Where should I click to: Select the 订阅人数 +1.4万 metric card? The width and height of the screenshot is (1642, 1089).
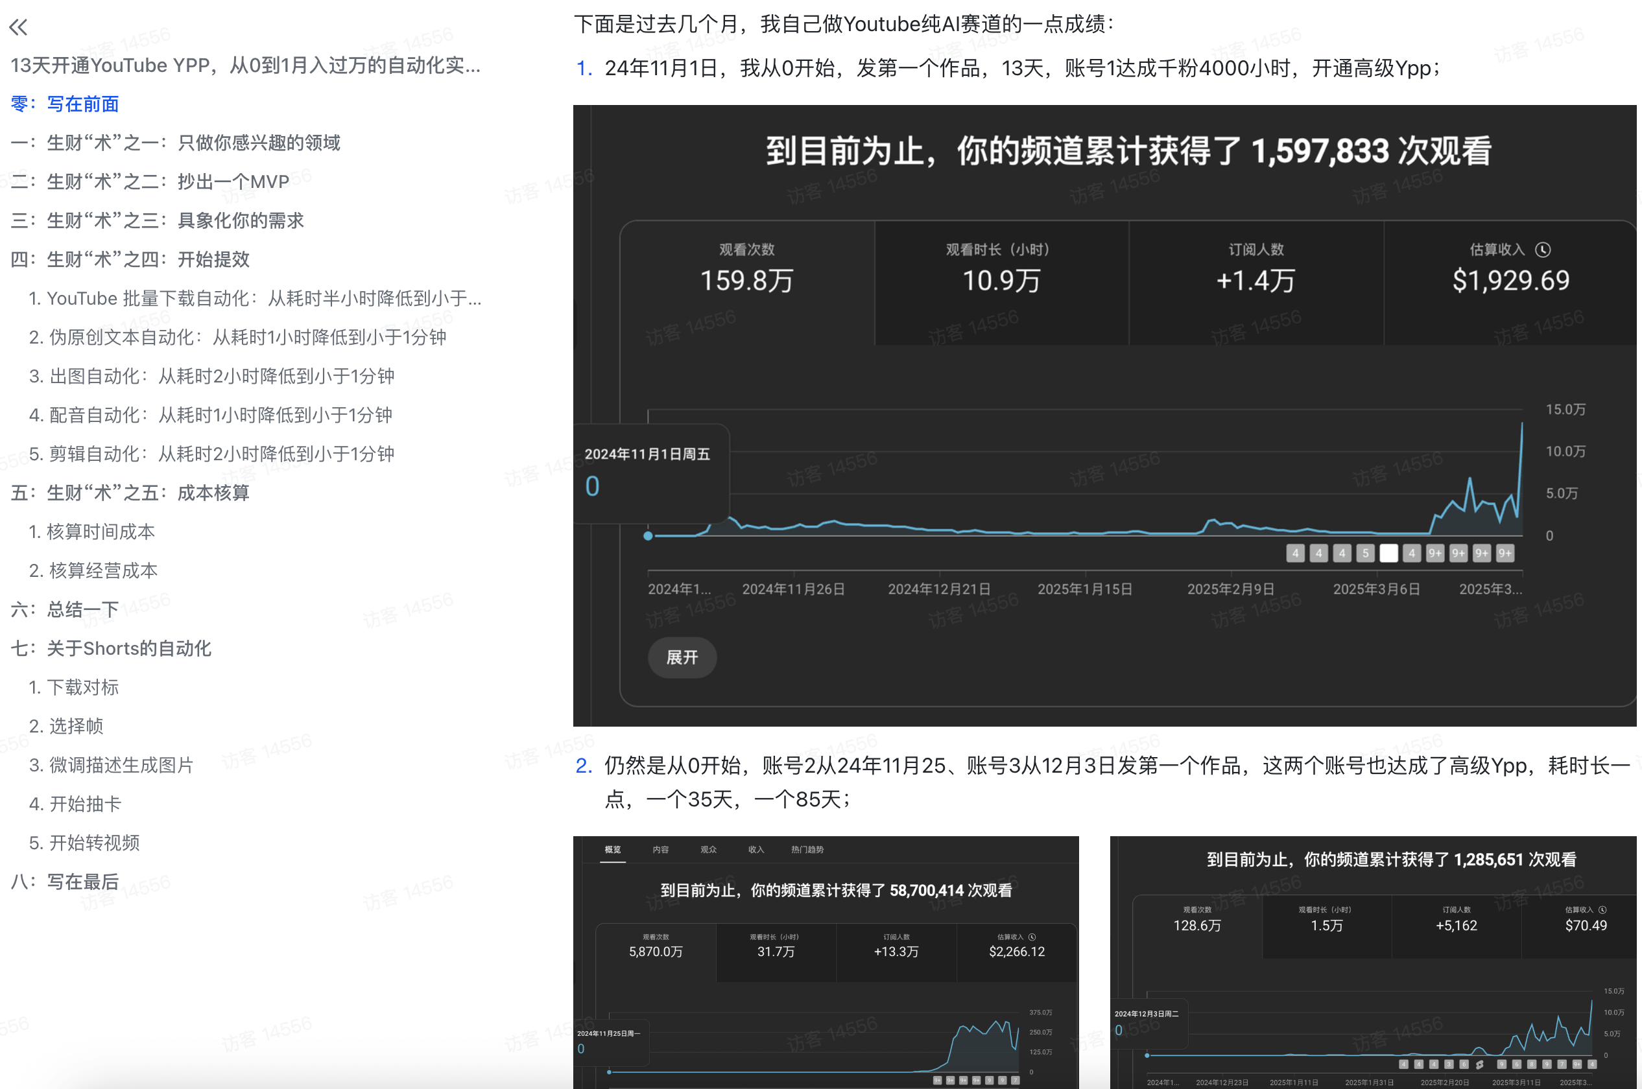click(x=1255, y=281)
